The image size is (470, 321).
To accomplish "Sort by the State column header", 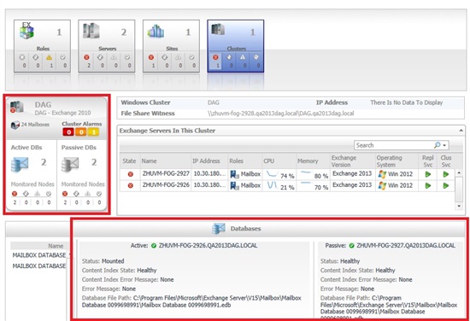I will coord(129,161).
